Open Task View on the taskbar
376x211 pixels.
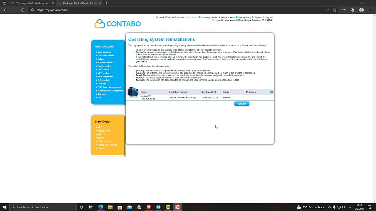[x=91, y=207]
